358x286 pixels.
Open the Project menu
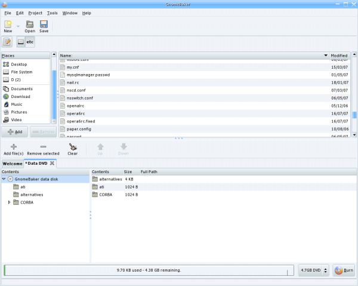[x=35, y=13]
